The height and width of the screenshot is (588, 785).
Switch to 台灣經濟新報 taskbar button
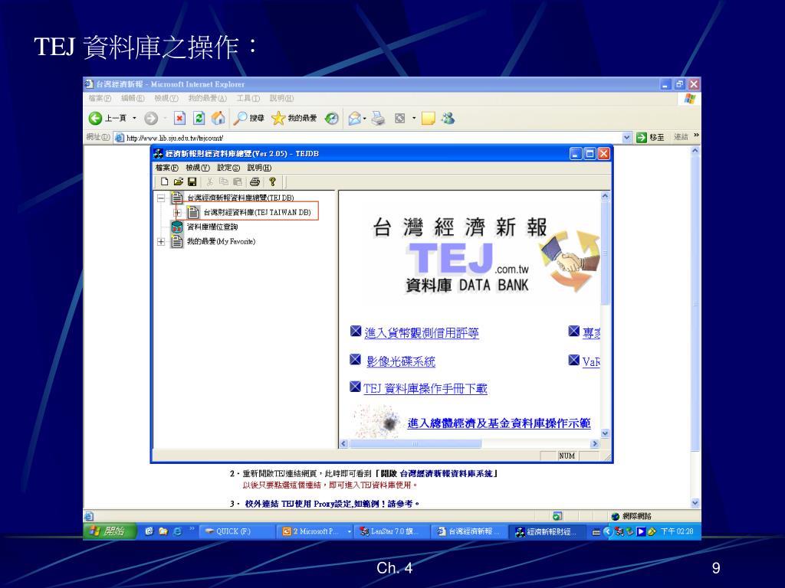pos(470,531)
